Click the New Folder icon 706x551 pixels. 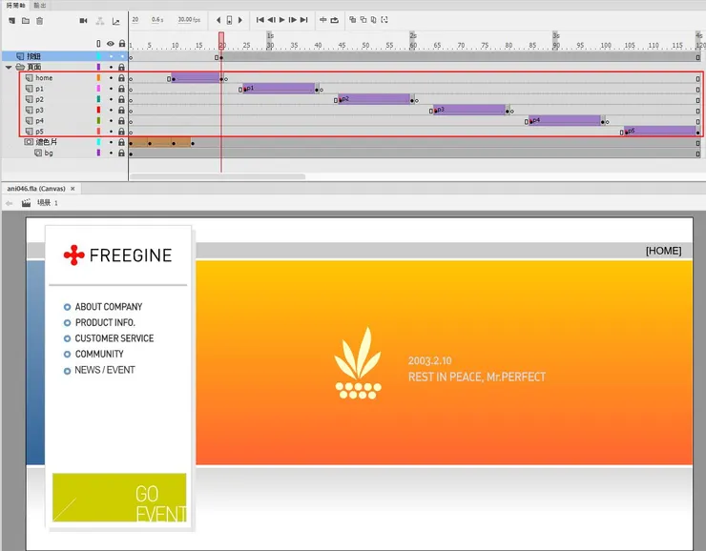[26, 21]
